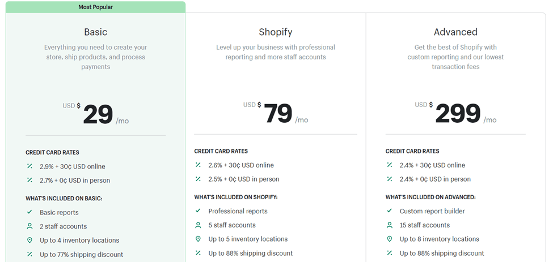Click percent icon beside Shopify 2.5% in person rate
The image size is (553, 262).
coord(198,179)
